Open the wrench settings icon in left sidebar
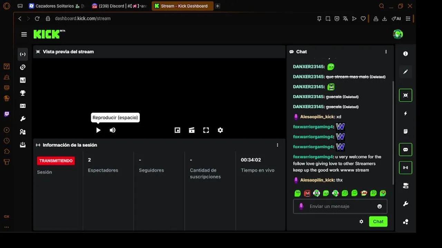Screen dimensions: 442x248 pyautogui.click(x=23, y=119)
